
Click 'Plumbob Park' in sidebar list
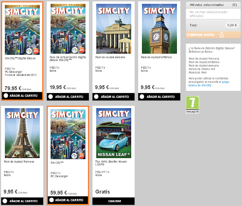click(198, 72)
